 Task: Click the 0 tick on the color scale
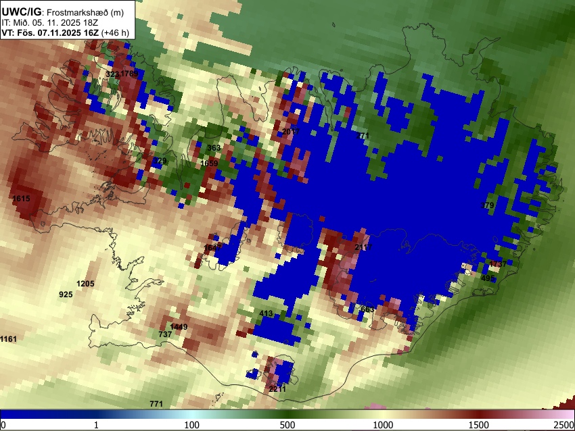point(3,425)
